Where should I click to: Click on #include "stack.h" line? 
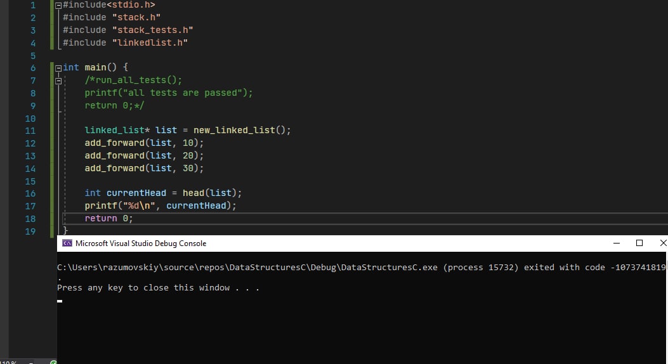112,18
